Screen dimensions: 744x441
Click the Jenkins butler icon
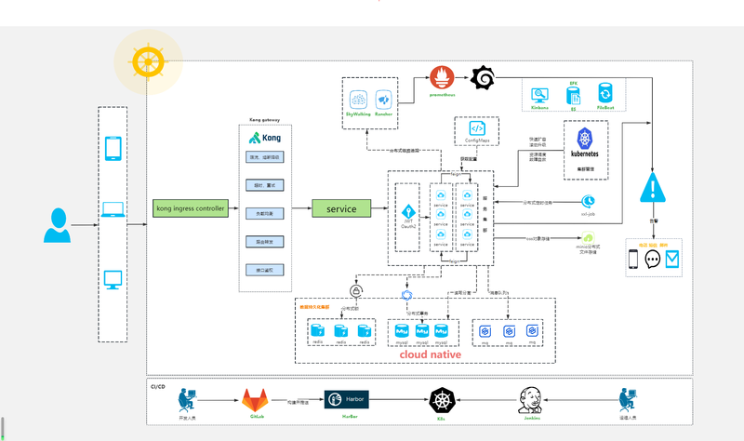530,400
